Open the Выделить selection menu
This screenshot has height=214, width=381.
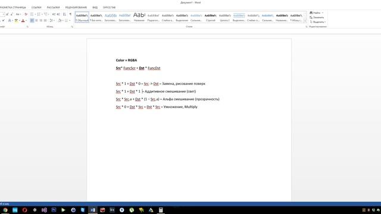[317, 22]
